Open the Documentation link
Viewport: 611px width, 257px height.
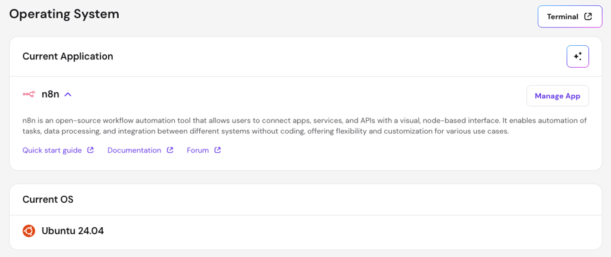pyautogui.click(x=134, y=151)
